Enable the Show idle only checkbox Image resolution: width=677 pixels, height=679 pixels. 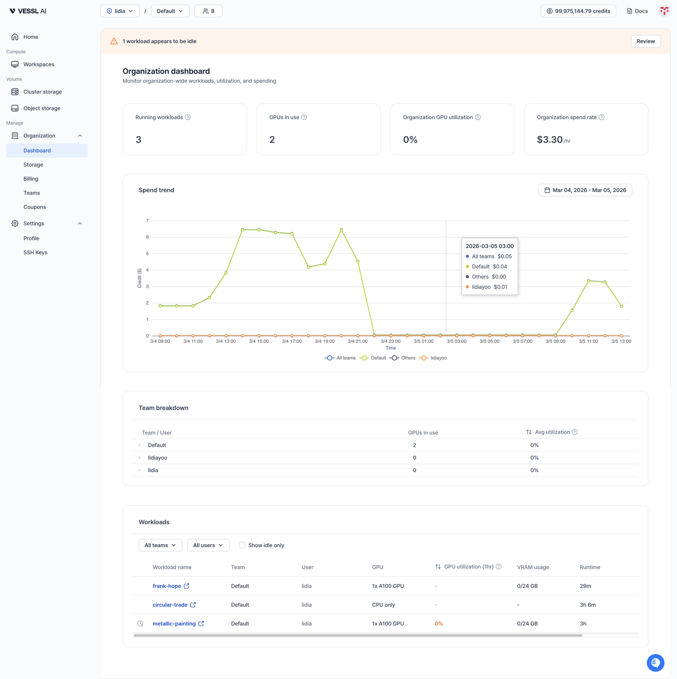pos(242,545)
